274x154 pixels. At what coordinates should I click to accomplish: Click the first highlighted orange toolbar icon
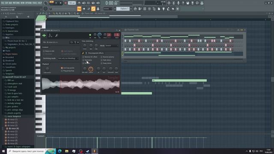click(79, 9)
